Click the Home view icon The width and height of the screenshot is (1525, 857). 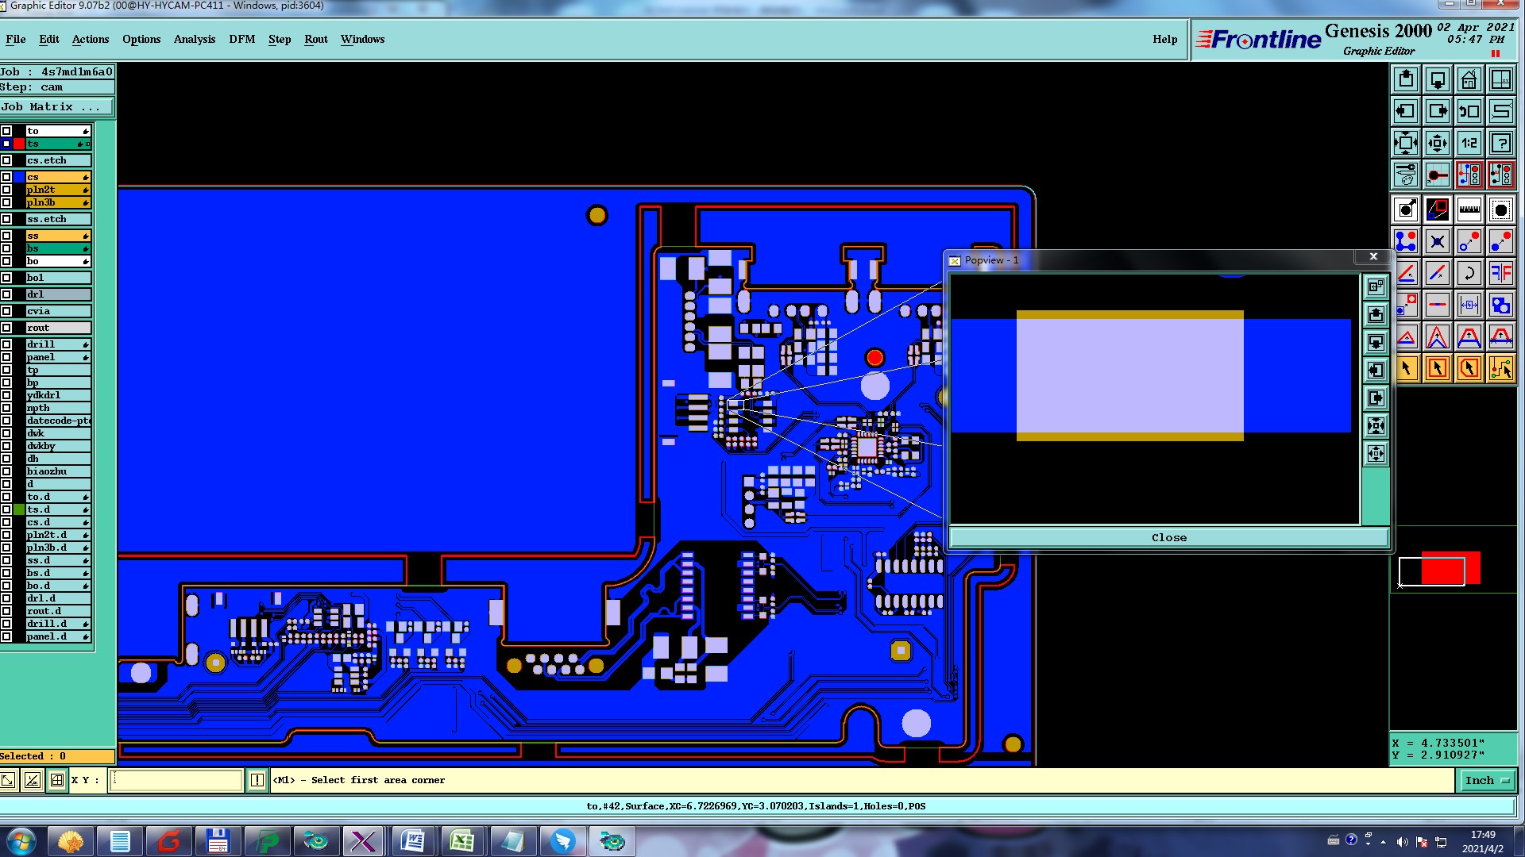1469,80
